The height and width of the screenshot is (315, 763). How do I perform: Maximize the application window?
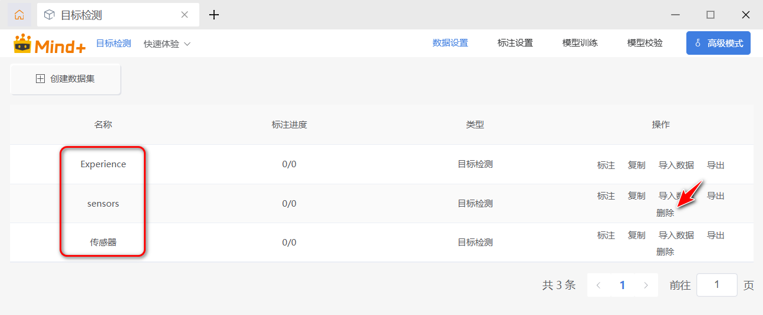pos(711,15)
